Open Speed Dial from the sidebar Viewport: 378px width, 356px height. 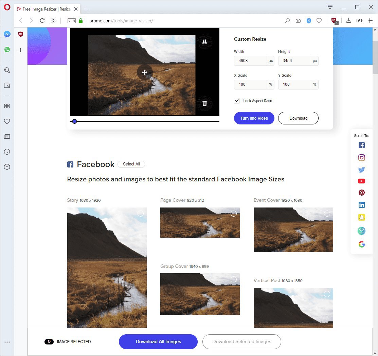7,106
